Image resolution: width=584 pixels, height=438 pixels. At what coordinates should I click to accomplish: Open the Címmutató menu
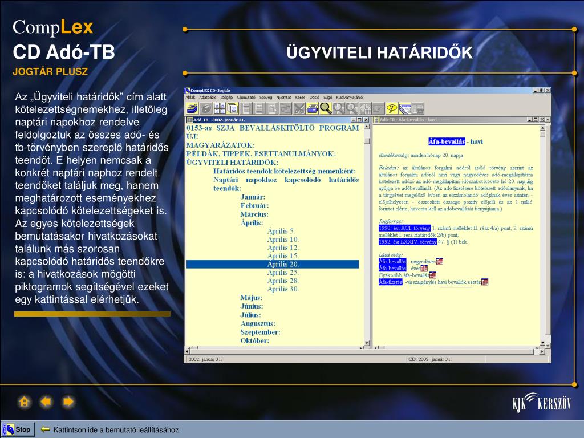click(246, 98)
